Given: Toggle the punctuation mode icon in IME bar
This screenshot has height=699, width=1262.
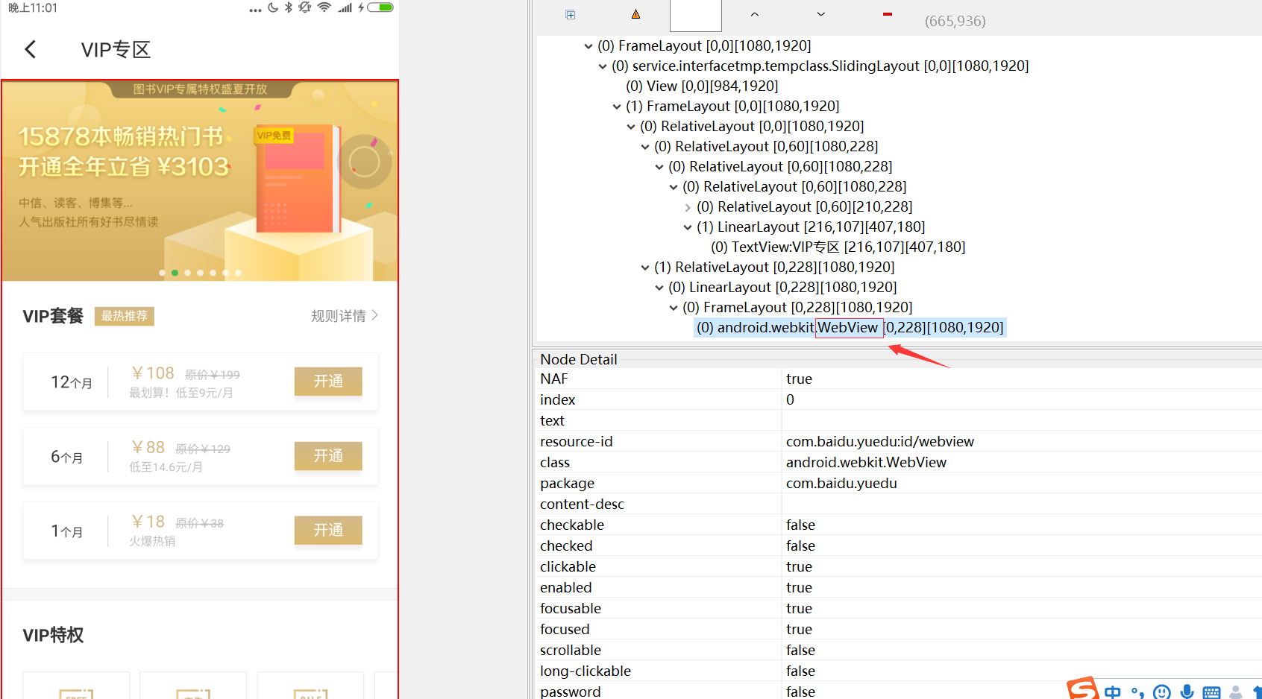Looking at the screenshot, I should click(1137, 692).
